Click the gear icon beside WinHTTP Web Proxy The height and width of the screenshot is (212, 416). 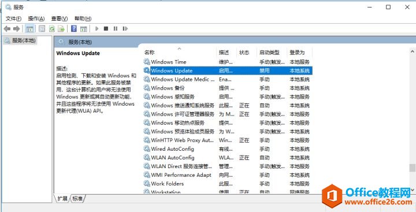[x=147, y=140]
